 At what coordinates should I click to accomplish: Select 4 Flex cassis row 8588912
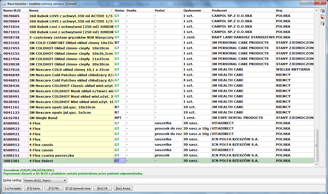pos(158,145)
